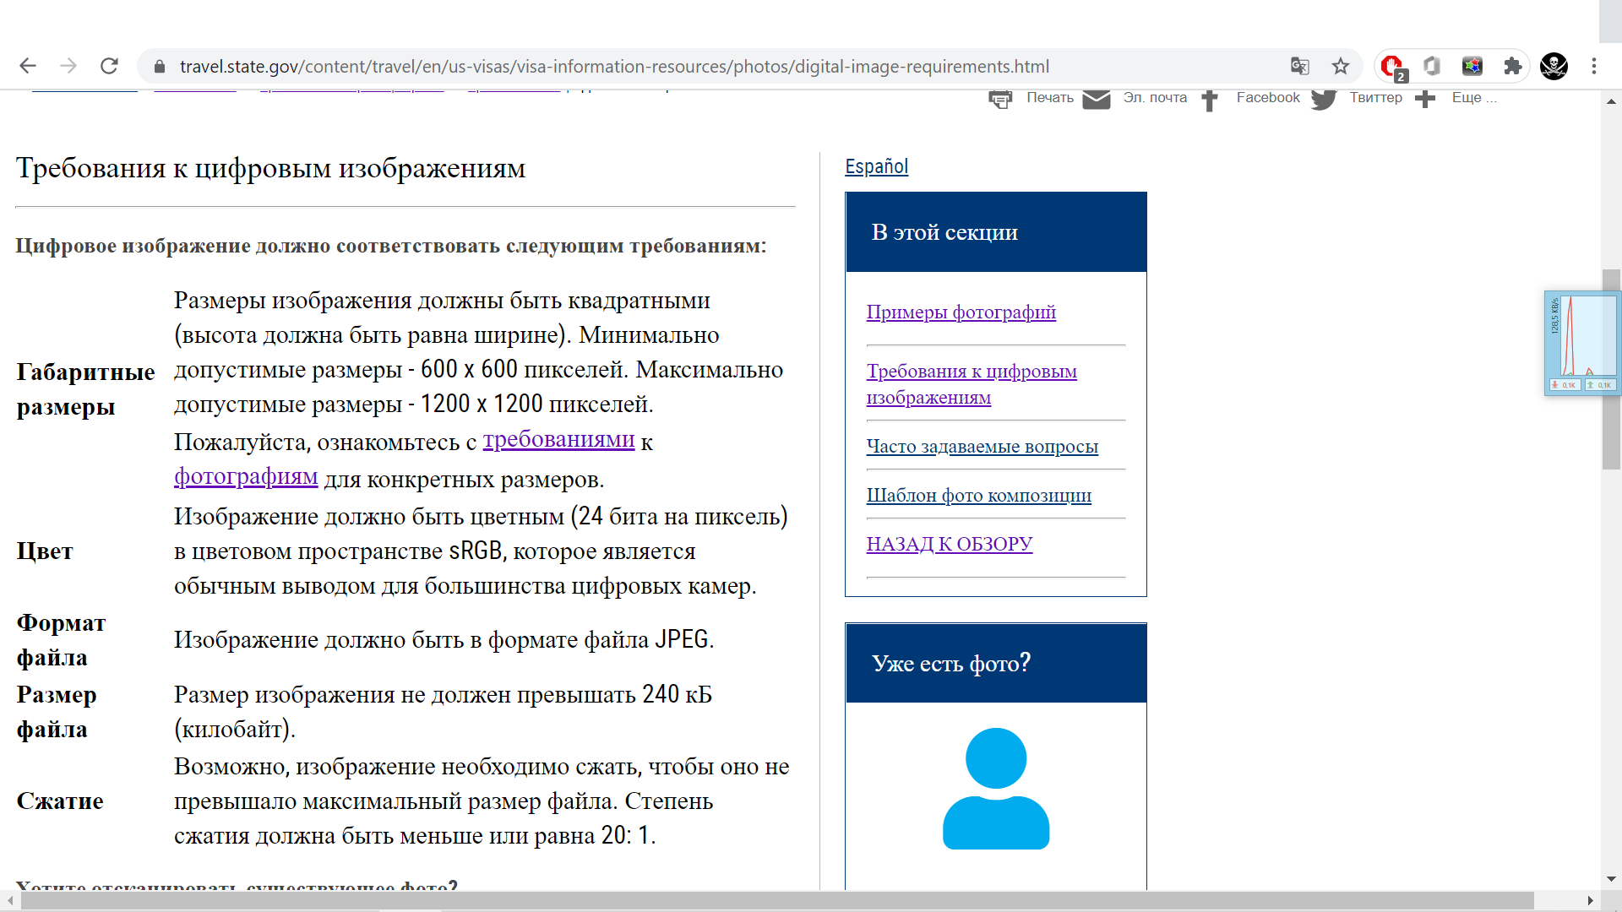Screen dimensions: 1622x912
Task: Click the Уже есть фото? panel header
Action: point(996,663)
